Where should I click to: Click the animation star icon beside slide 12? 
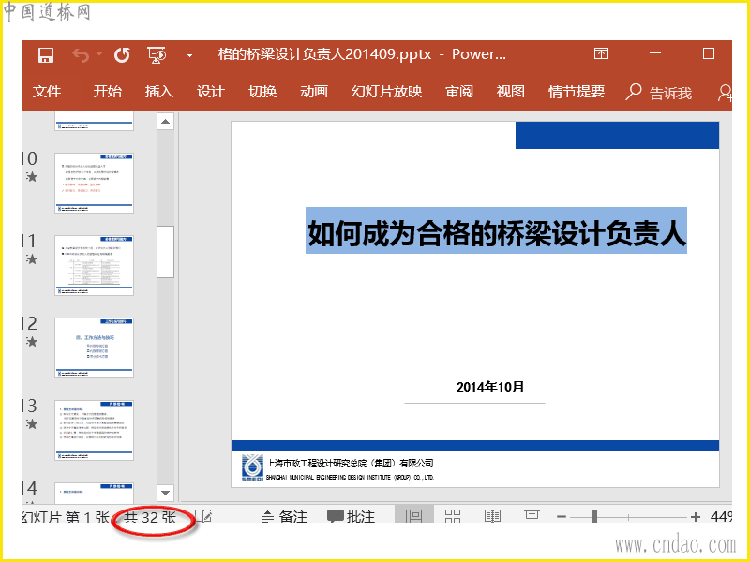point(32,342)
